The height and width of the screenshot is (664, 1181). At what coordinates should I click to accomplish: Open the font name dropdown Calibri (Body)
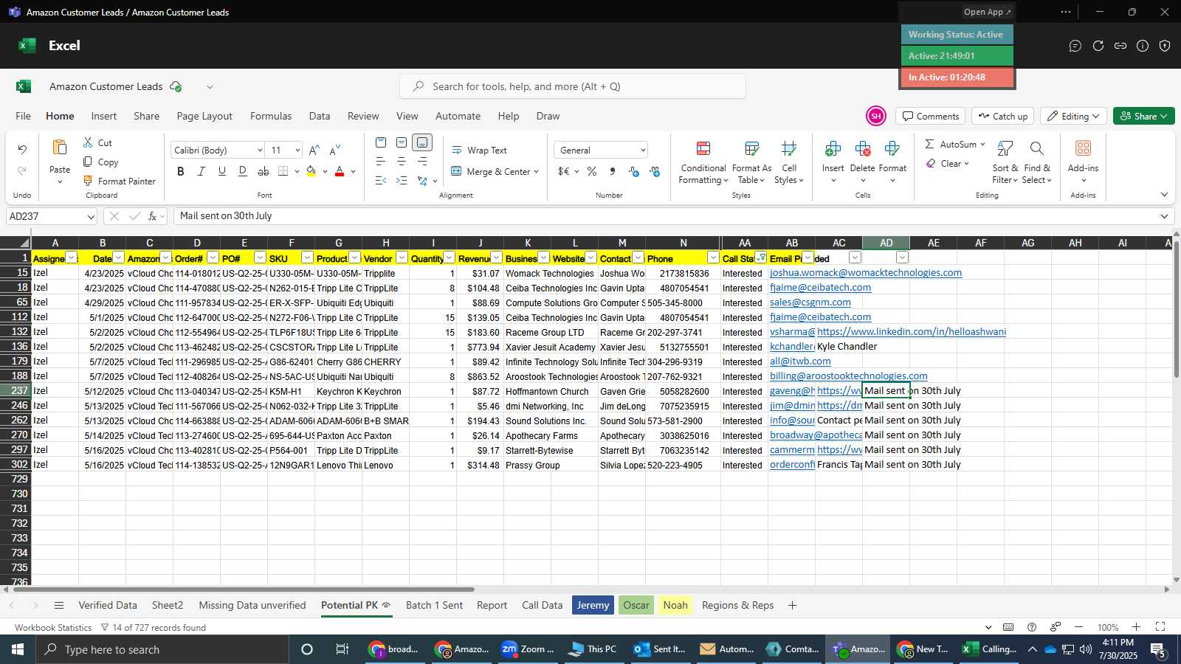click(x=260, y=151)
